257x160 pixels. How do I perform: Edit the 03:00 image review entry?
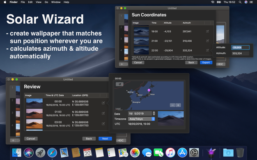point(103,124)
